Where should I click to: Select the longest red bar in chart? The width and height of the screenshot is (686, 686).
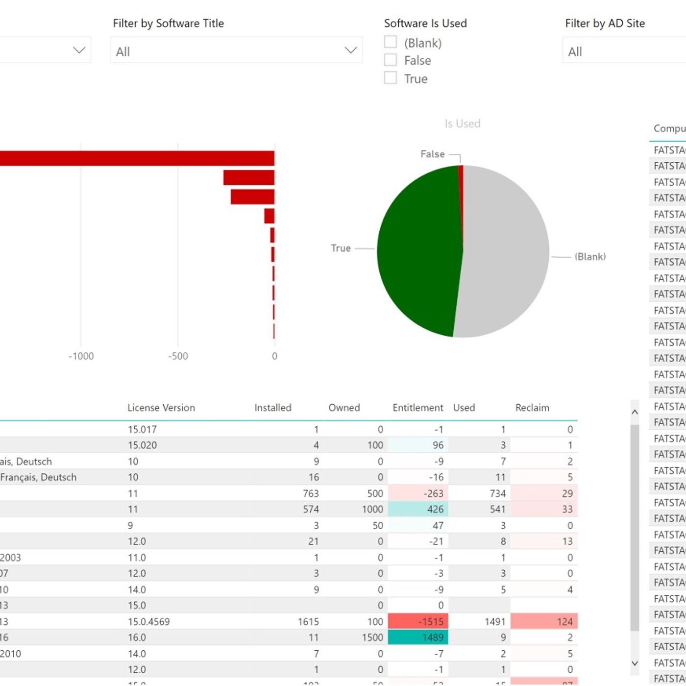pos(137,158)
